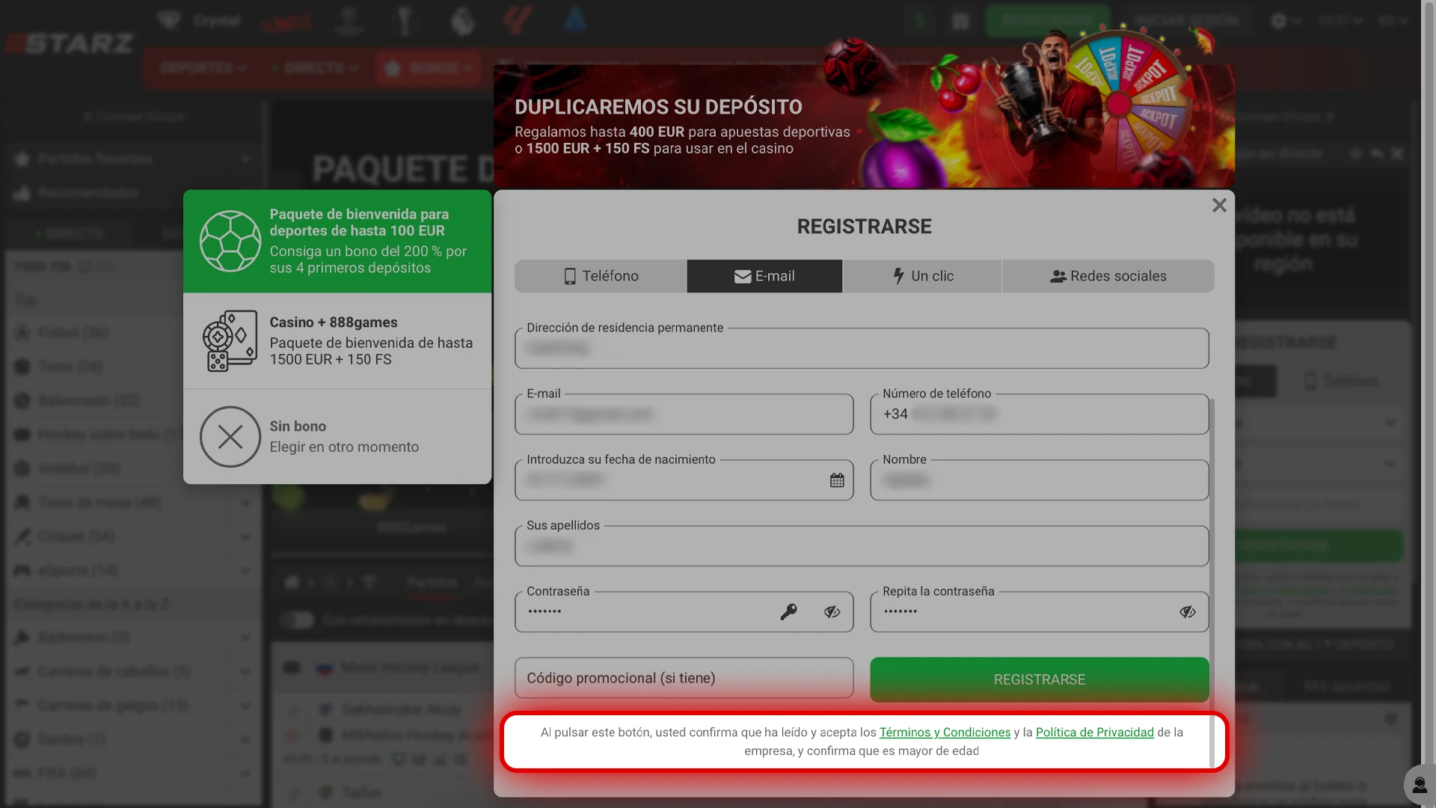Select the soccer ball sports welcome bonus
The width and height of the screenshot is (1436, 808).
coord(230,241)
